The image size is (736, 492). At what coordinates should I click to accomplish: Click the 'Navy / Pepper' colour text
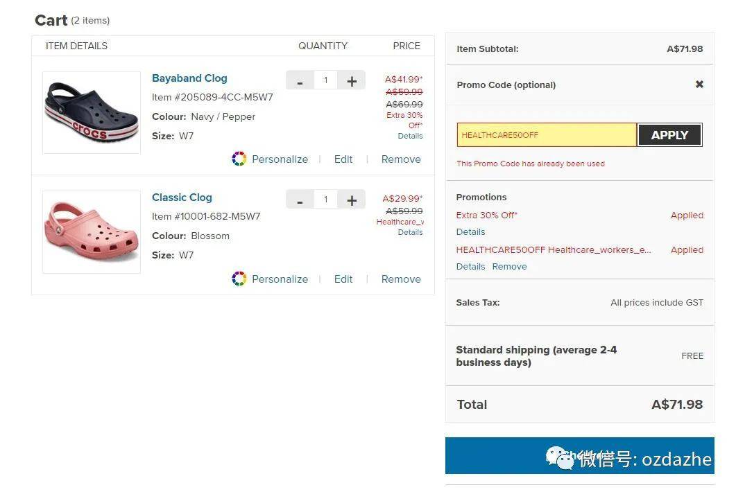point(223,116)
